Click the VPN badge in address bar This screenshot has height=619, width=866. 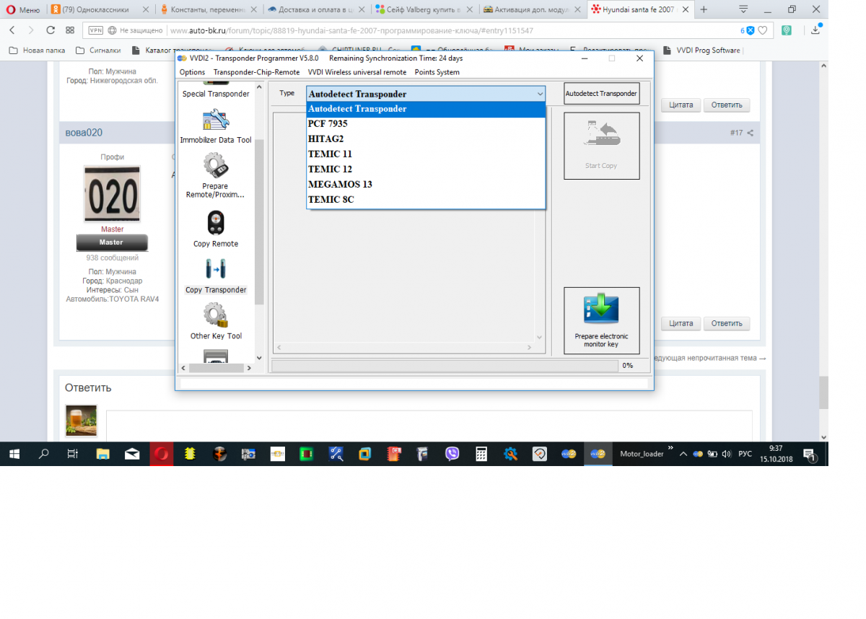[x=95, y=30]
